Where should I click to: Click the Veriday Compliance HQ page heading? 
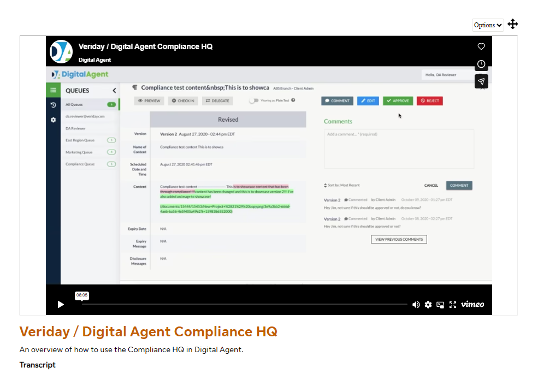148,331
